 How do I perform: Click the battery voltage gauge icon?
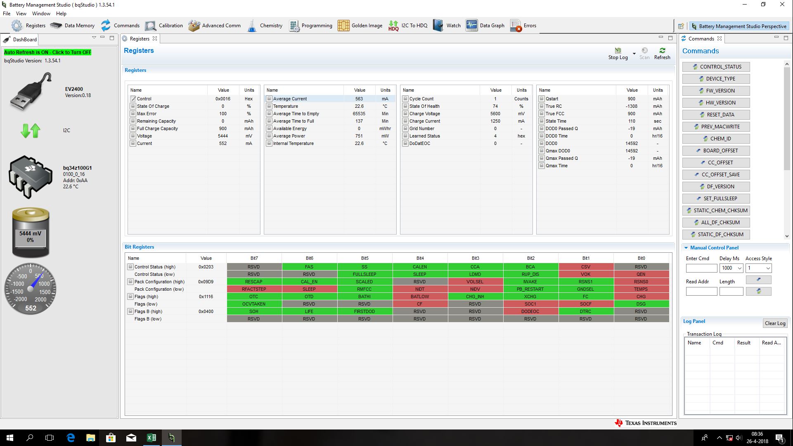31,232
